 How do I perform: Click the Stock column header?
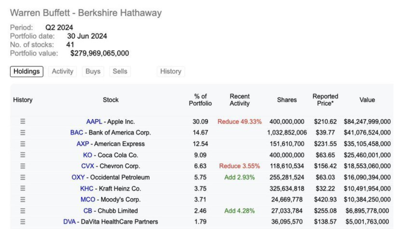point(111,100)
